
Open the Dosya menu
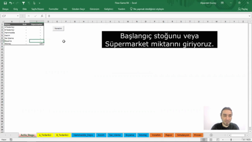(x=5, y=9)
